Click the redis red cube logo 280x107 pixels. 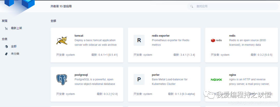coord(213,40)
